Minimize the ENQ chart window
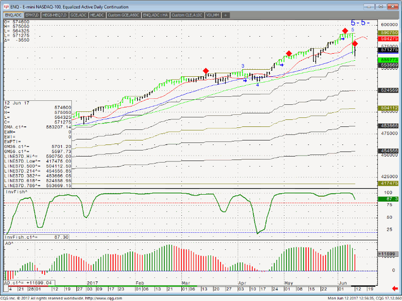The image size is (402, 301). [369, 7]
